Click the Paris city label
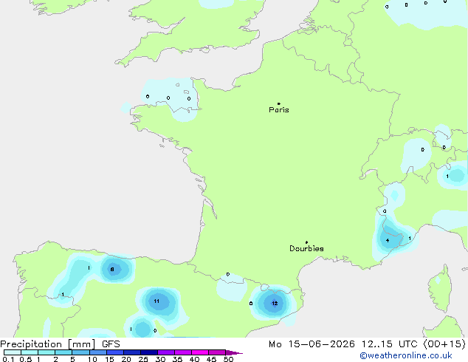Screen dimensions: 468x362 [x=279, y=110]
